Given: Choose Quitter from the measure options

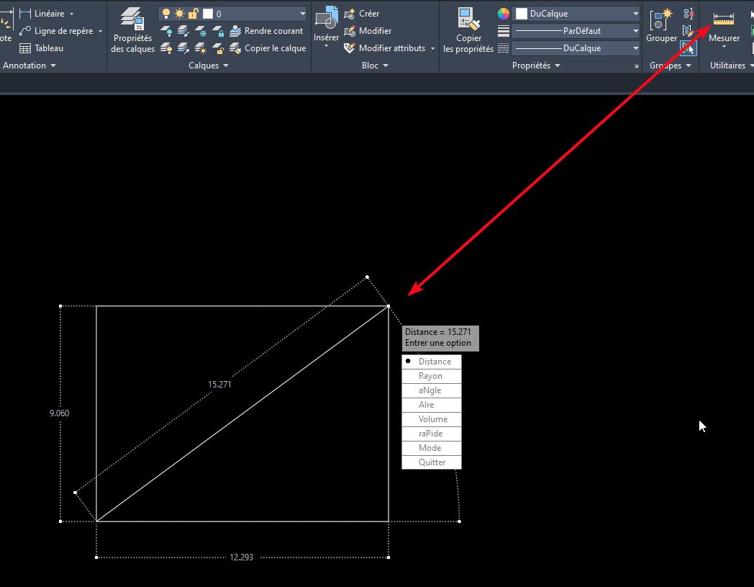Looking at the screenshot, I should [431, 462].
